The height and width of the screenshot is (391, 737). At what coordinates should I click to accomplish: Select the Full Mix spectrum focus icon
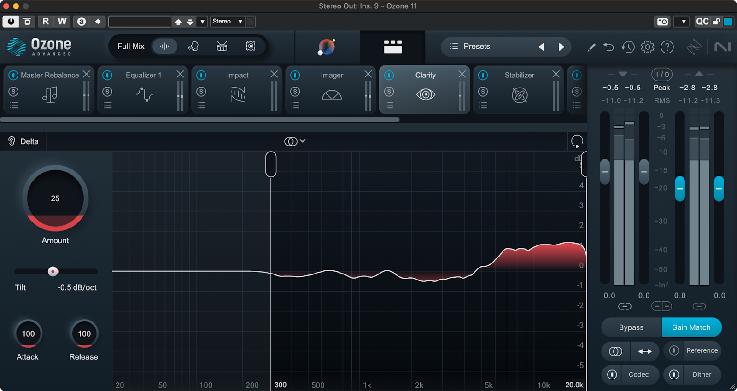[x=164, y=46]
